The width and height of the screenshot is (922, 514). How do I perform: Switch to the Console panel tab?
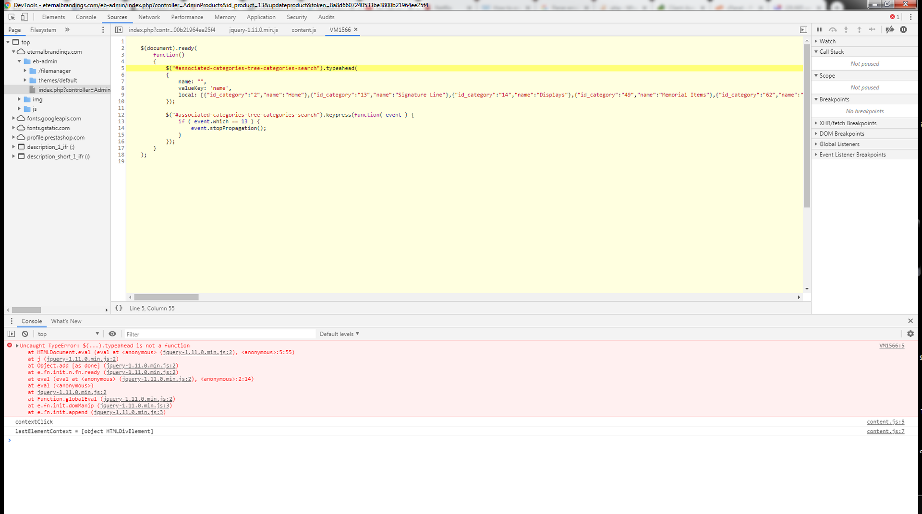86,17
